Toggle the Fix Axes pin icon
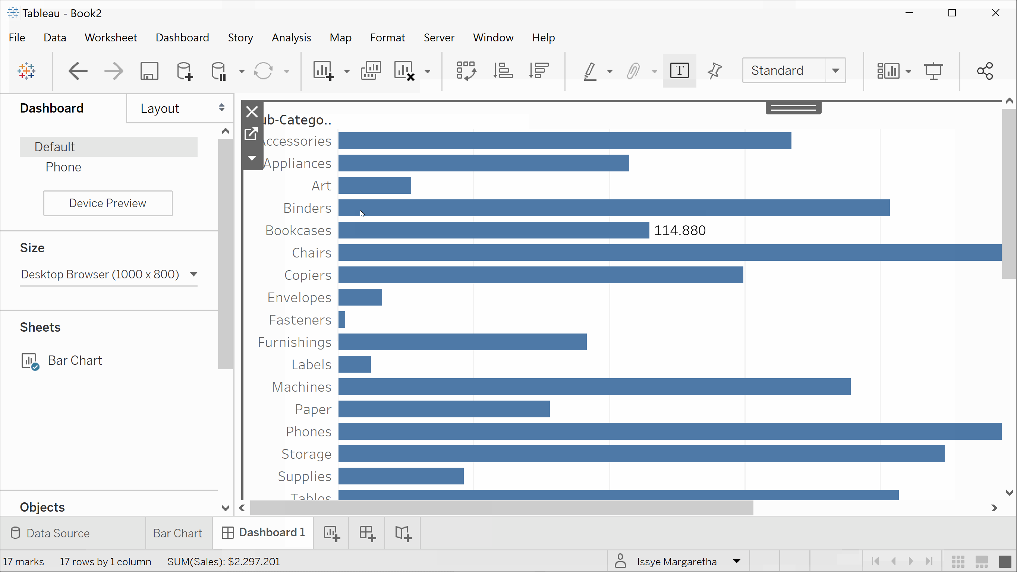The image size is (1017, 572). click(715, 71)
